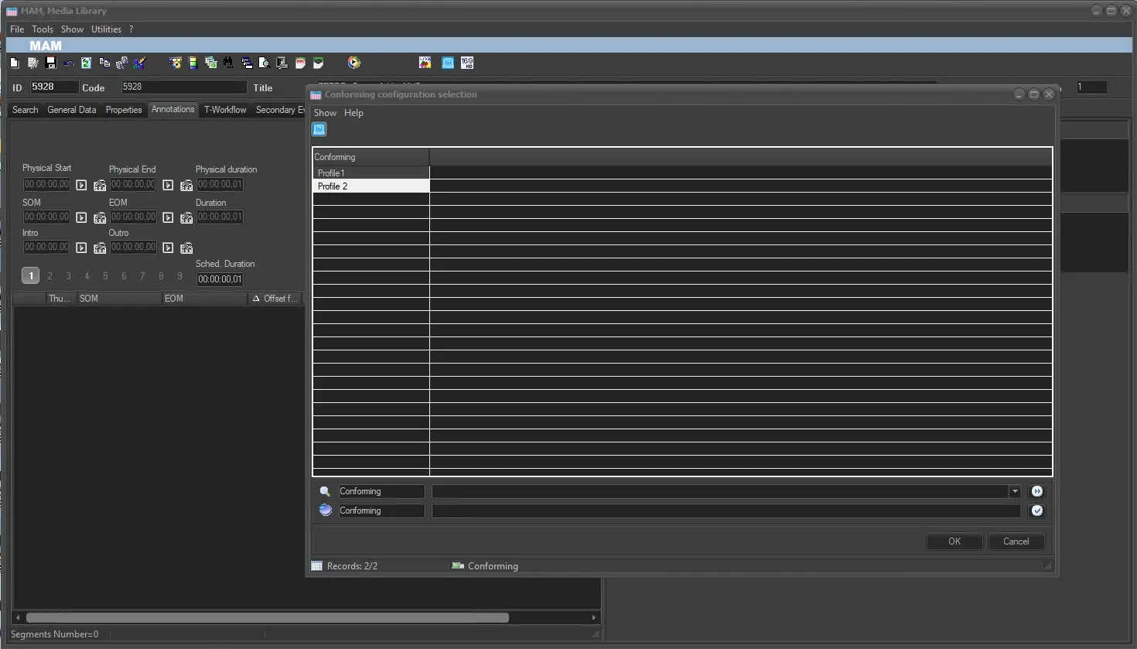Screen dimensions: 1137x649
Task: Click the 16:9 HD toolbar icon
Action: [467, 63]
